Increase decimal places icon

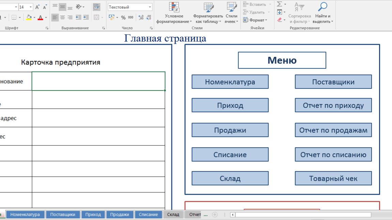[x=141, y=17]
